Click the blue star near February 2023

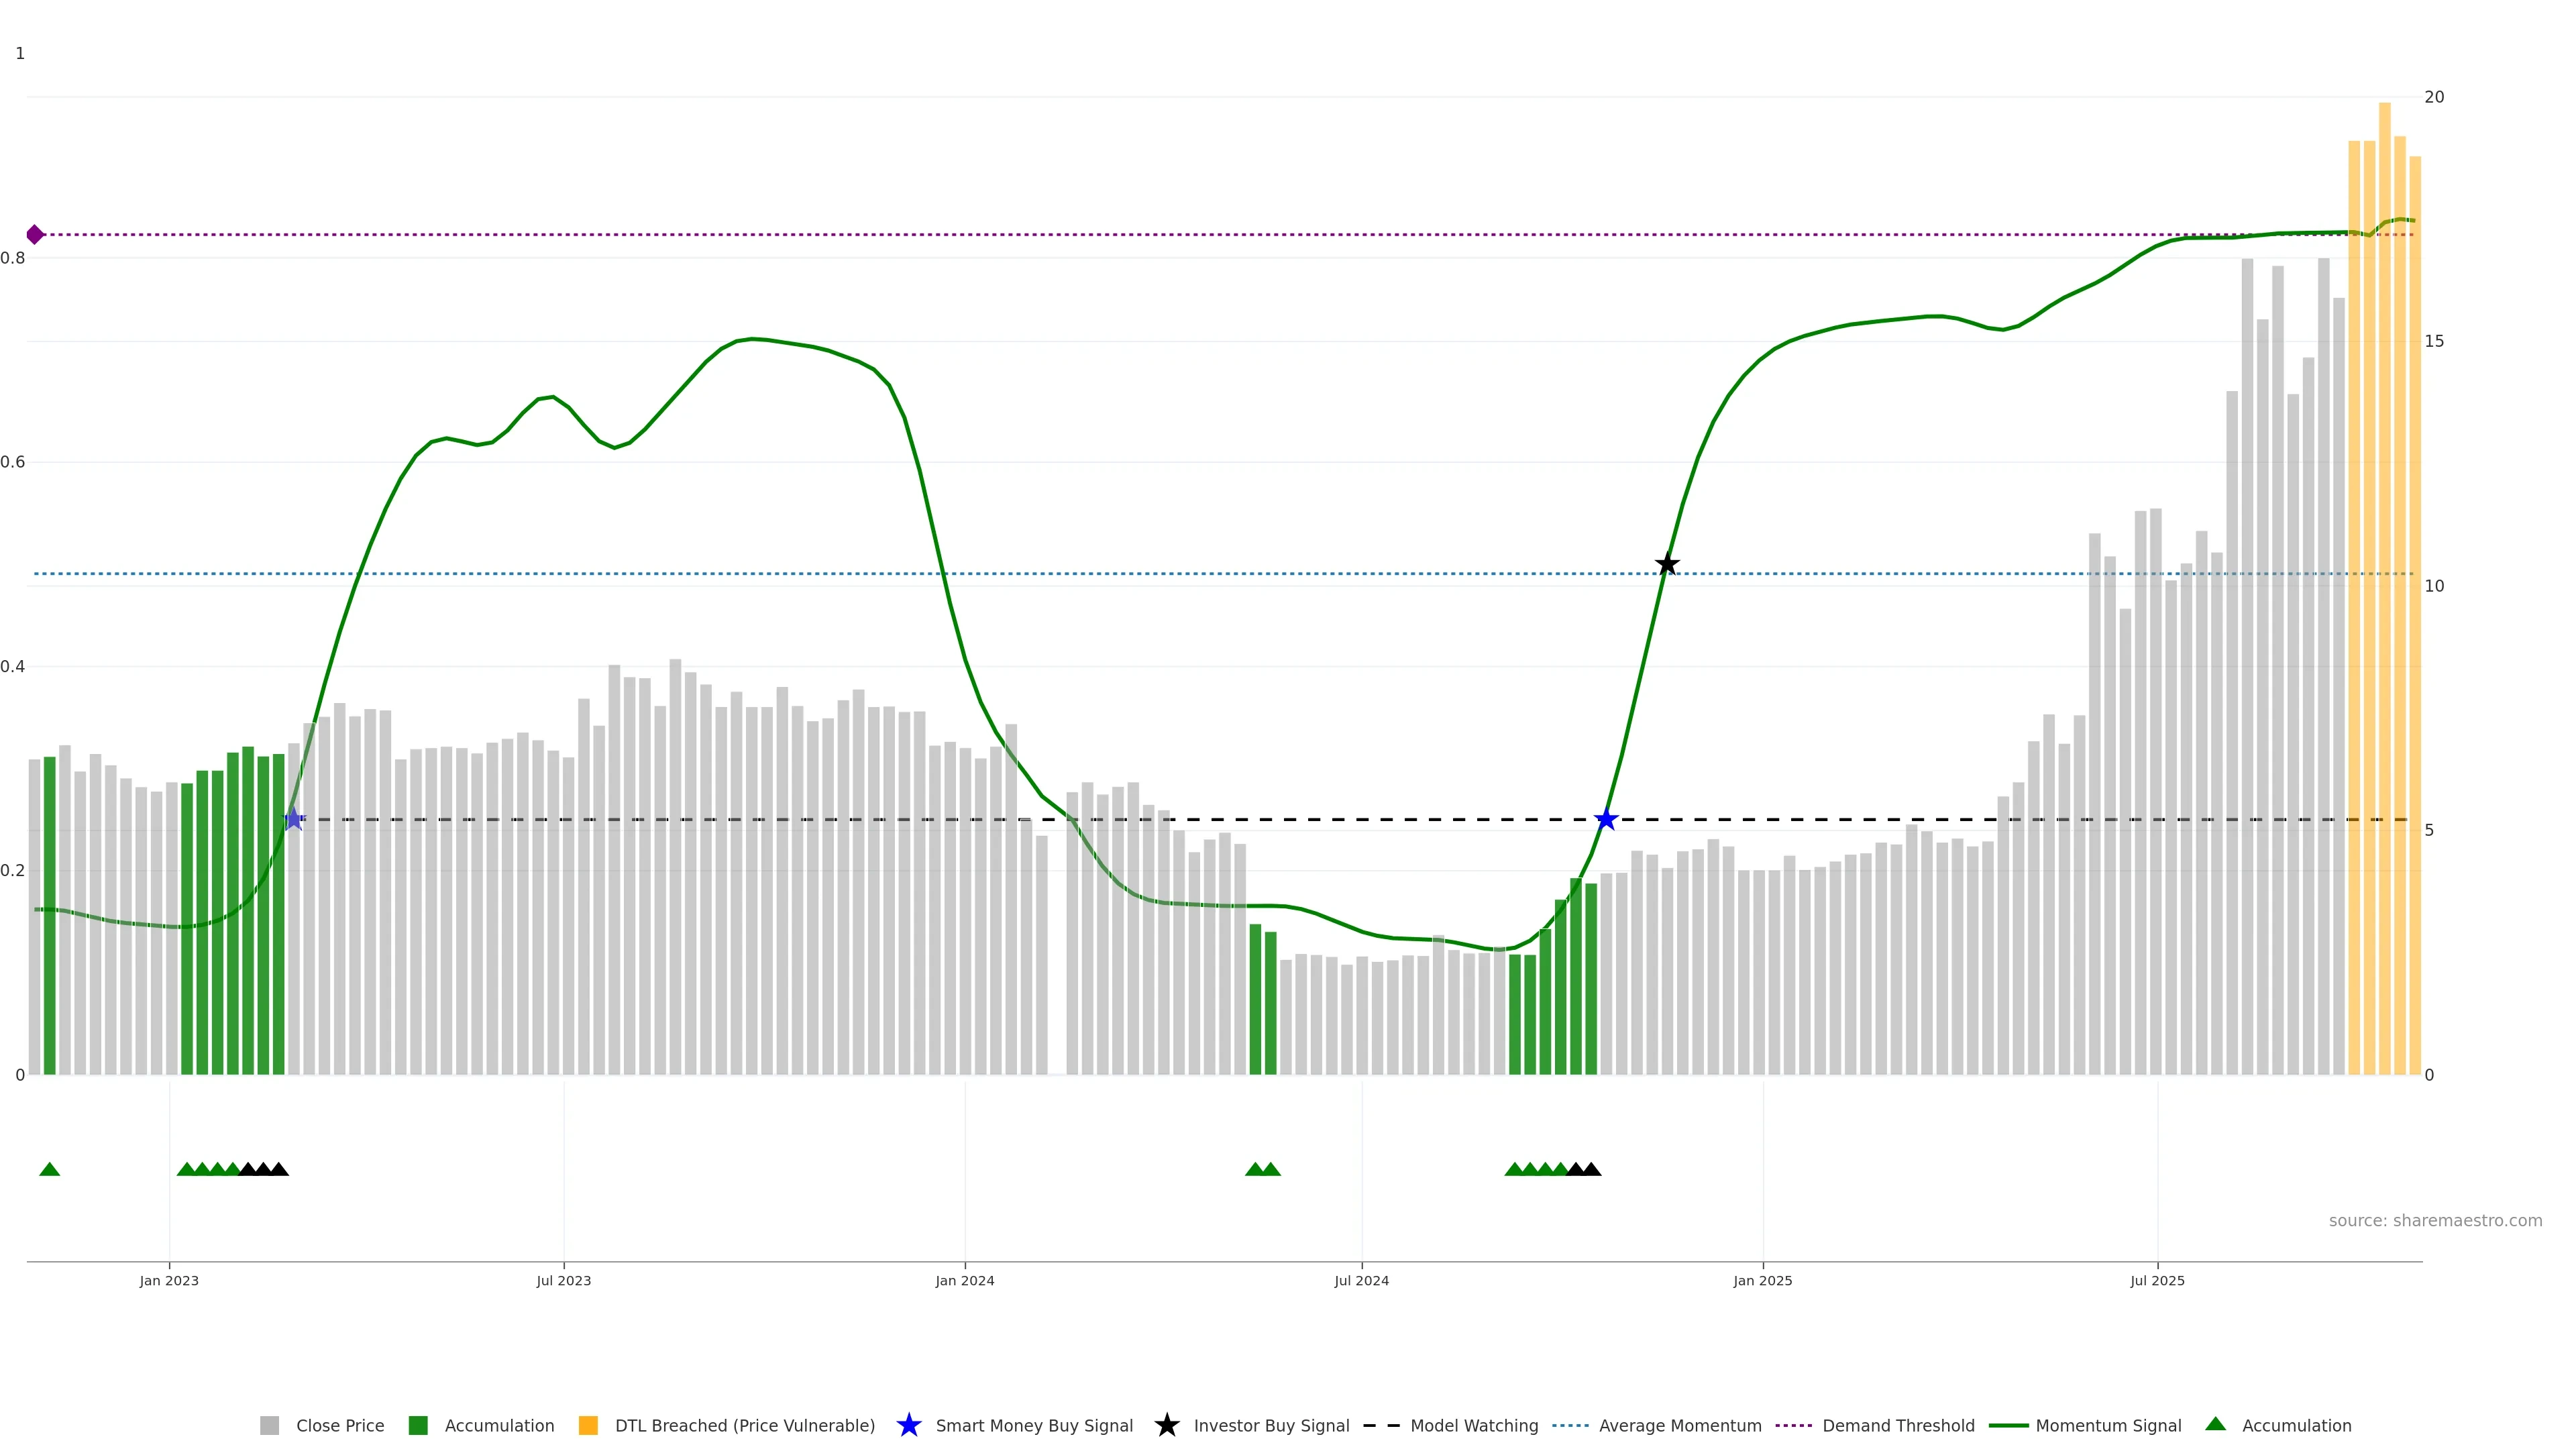point(293,819)
